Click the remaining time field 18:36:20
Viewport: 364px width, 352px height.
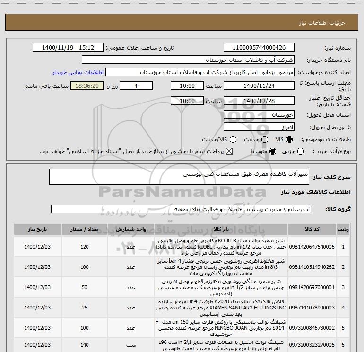click(87, 86)
